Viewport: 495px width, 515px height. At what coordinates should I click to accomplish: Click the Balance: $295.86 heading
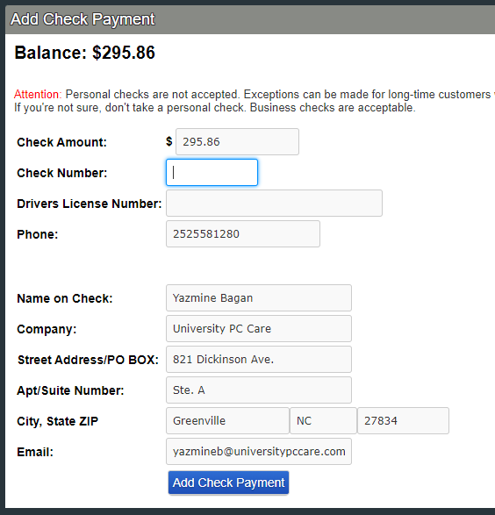coord(85,53)
